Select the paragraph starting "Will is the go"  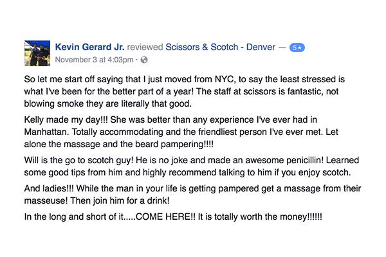pyautogui.click(x=192, y=166)
